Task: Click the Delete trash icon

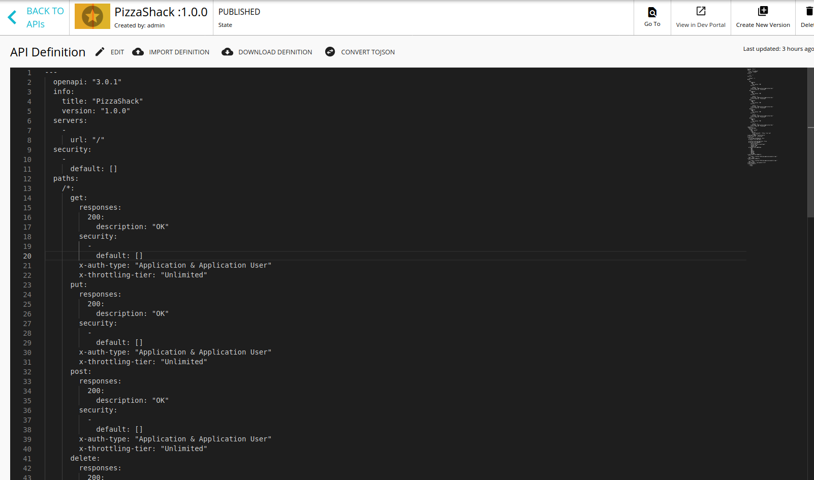Action: coord(809,11)
